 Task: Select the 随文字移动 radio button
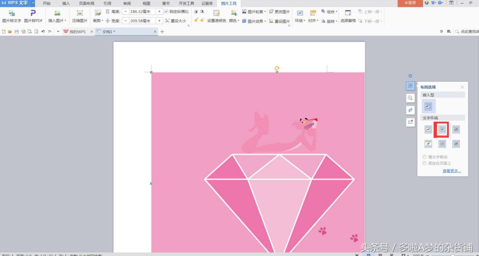(424, 157)
